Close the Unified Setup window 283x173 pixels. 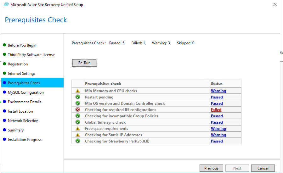[275, 4]
